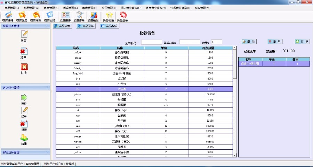Select the 酸菜面 menu row
The width and height of the screenshot is (313, 167).
tap(144, 105)
